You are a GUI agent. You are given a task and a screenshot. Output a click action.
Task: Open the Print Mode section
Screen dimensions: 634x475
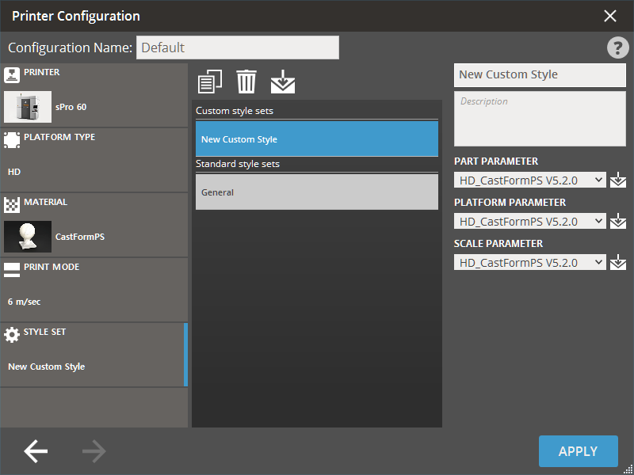[x=94, y=290]
